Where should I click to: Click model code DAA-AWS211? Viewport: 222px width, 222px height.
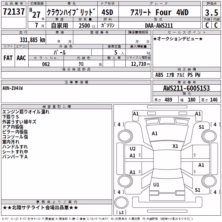click(x=159, y=26)
